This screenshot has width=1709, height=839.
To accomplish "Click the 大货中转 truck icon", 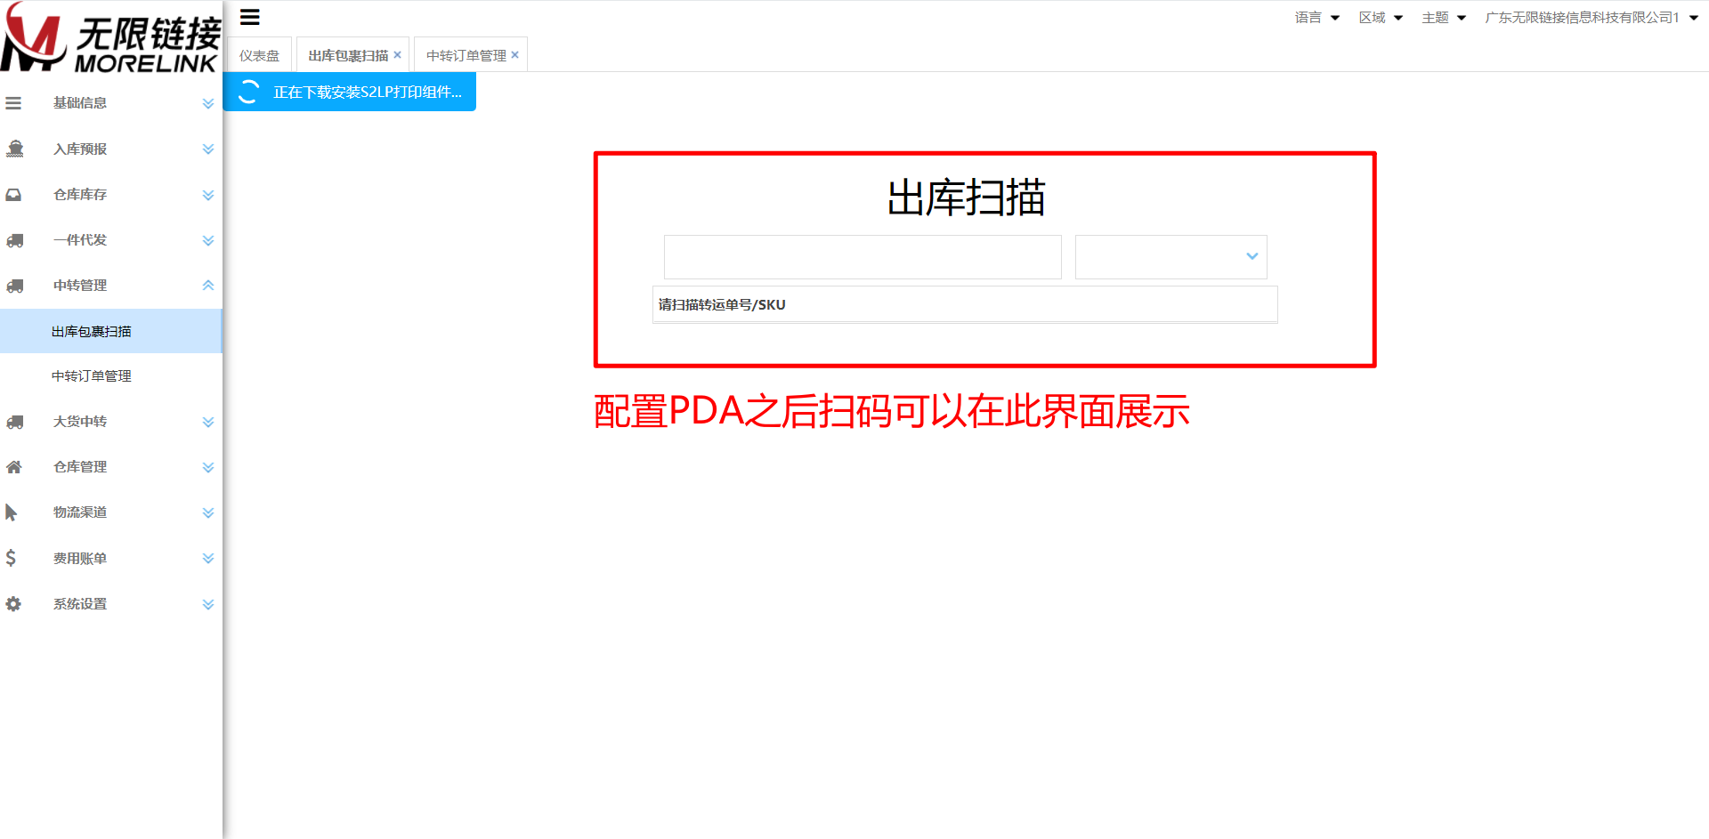I will click(x=14, y=422).
